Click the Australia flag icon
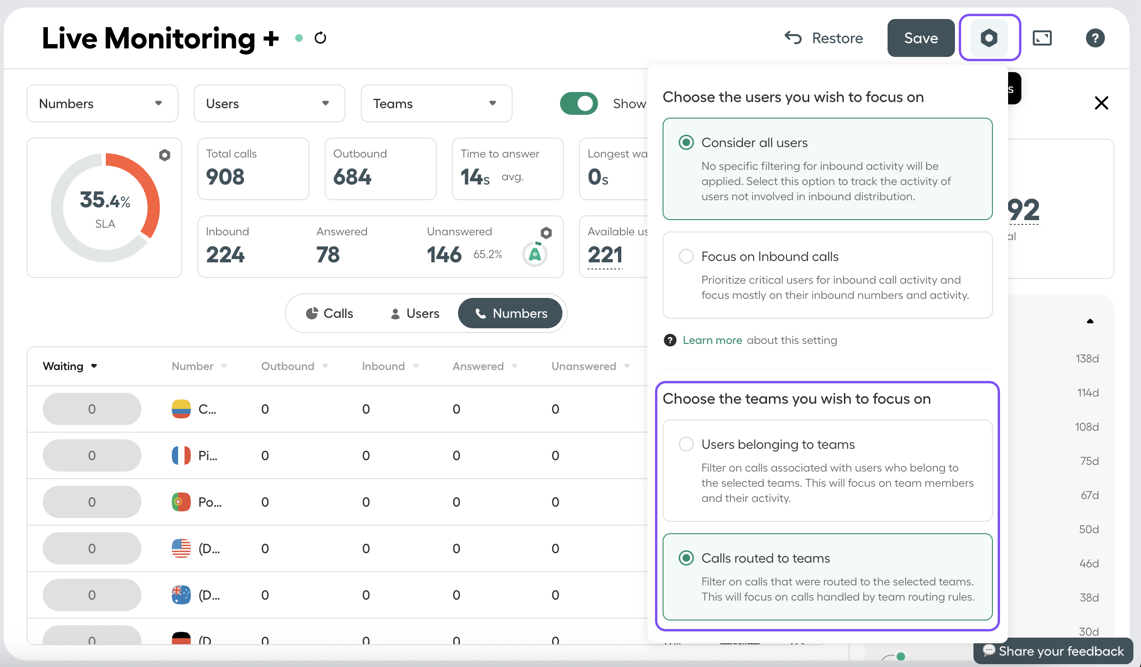Viewport: 1141px width, 667px height. (x=181, y=595)
